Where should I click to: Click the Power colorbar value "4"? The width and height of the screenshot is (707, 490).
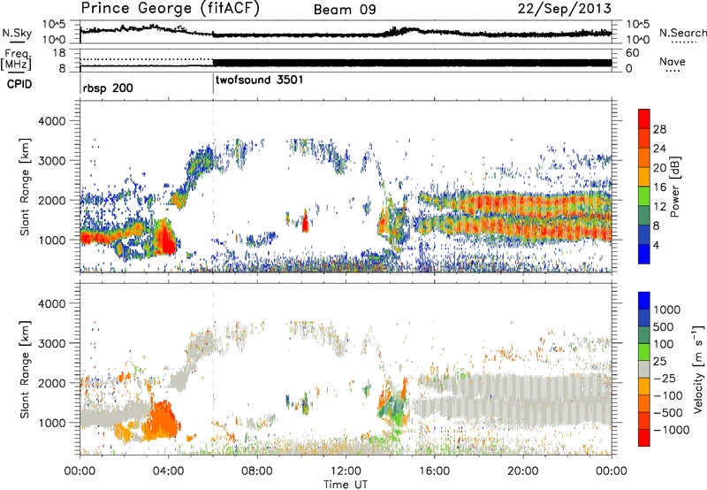656,245
